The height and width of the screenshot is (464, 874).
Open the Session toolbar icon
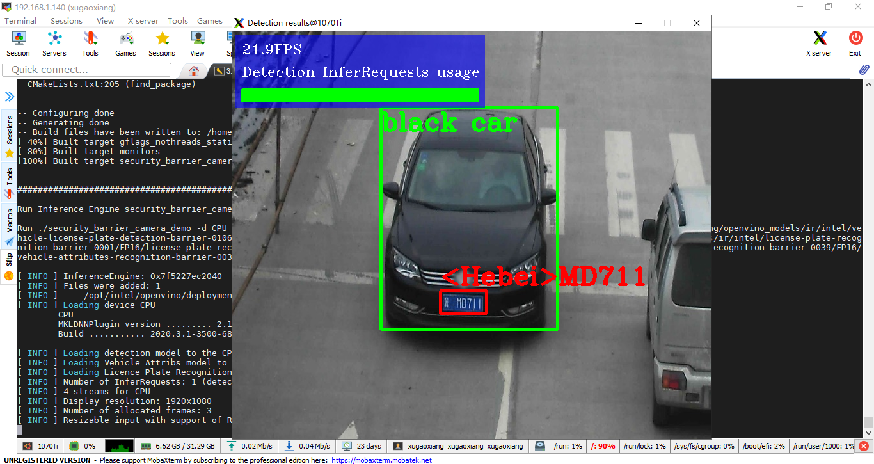pyautogui.click(x=19, y=44)
